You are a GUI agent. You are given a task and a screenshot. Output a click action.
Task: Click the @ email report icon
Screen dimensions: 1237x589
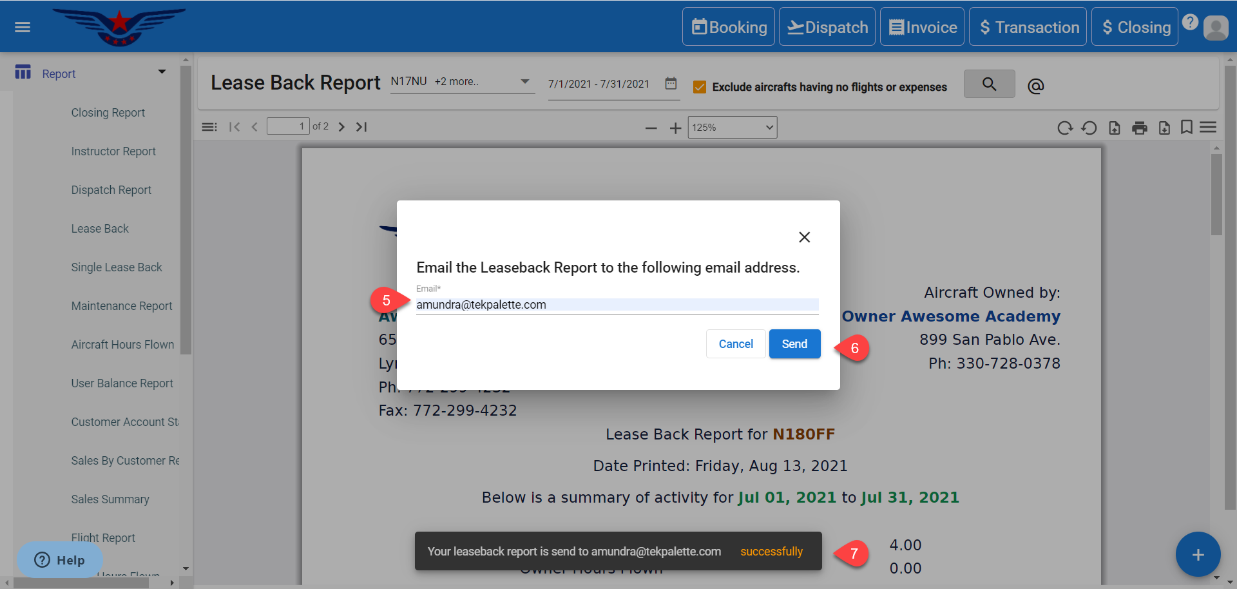[x=1035, y=86]
